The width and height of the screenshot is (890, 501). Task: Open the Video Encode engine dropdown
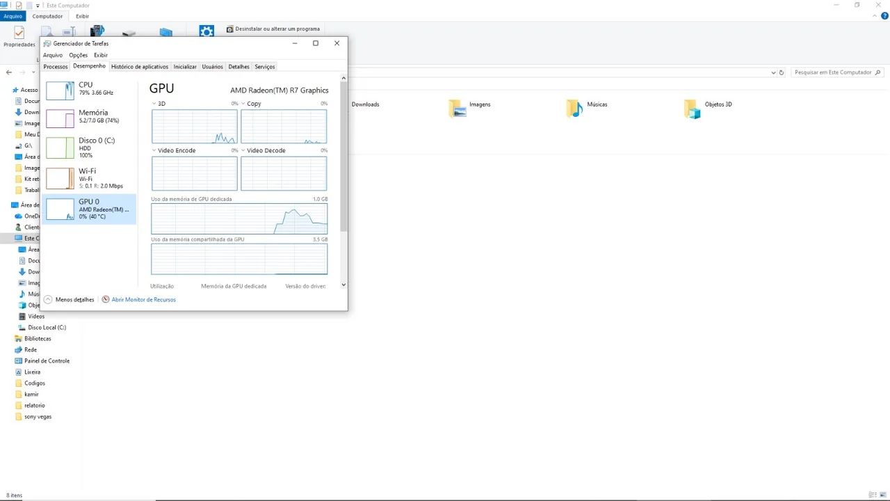coord(154,150)
